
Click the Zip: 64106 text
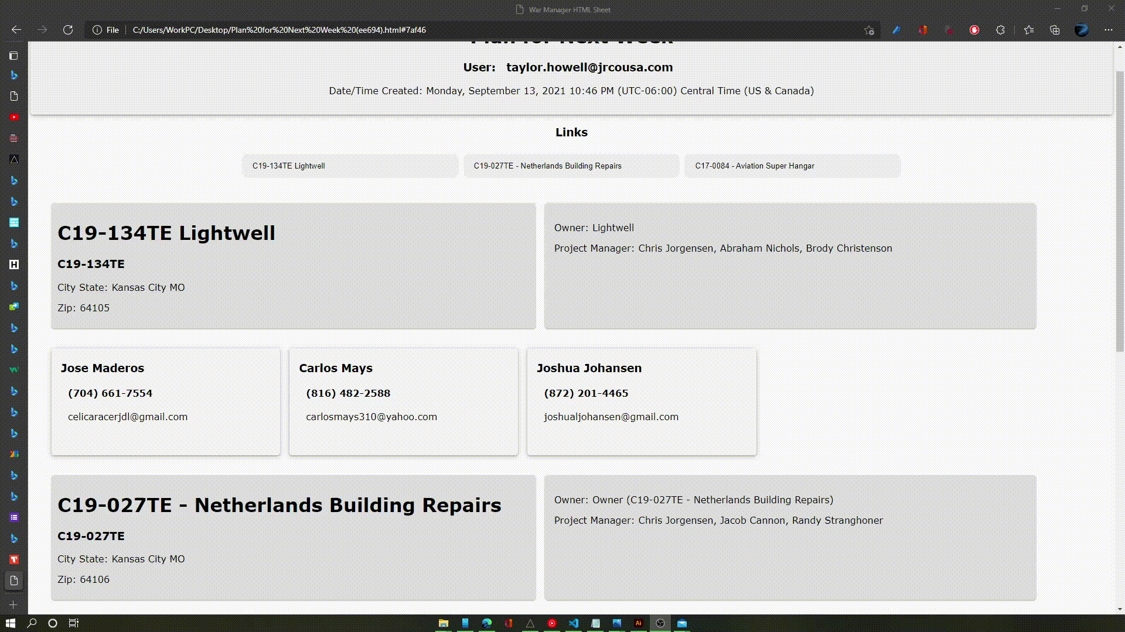point(83,579)
